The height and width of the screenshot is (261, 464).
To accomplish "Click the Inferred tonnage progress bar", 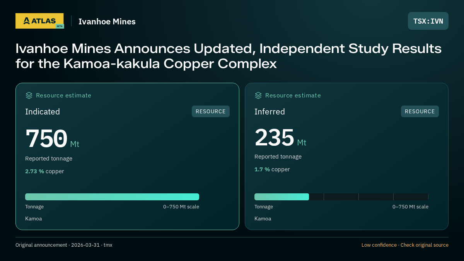I will (x=341, y=197).
